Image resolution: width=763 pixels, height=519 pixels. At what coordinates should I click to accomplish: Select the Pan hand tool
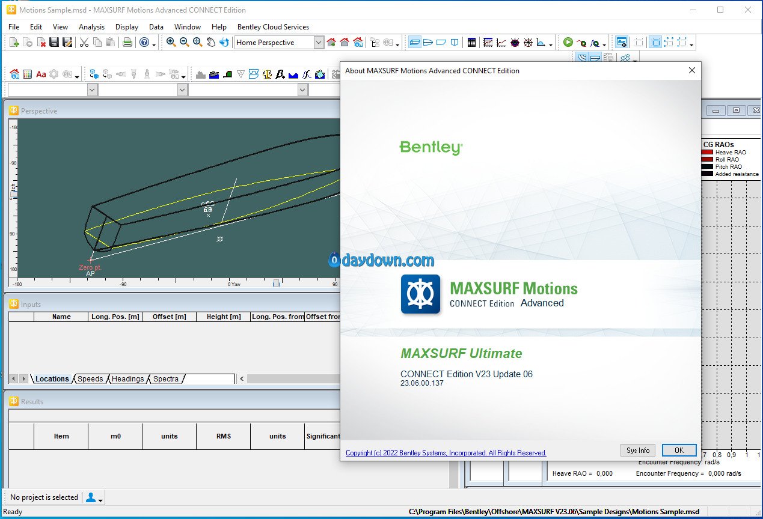[210, 42]
